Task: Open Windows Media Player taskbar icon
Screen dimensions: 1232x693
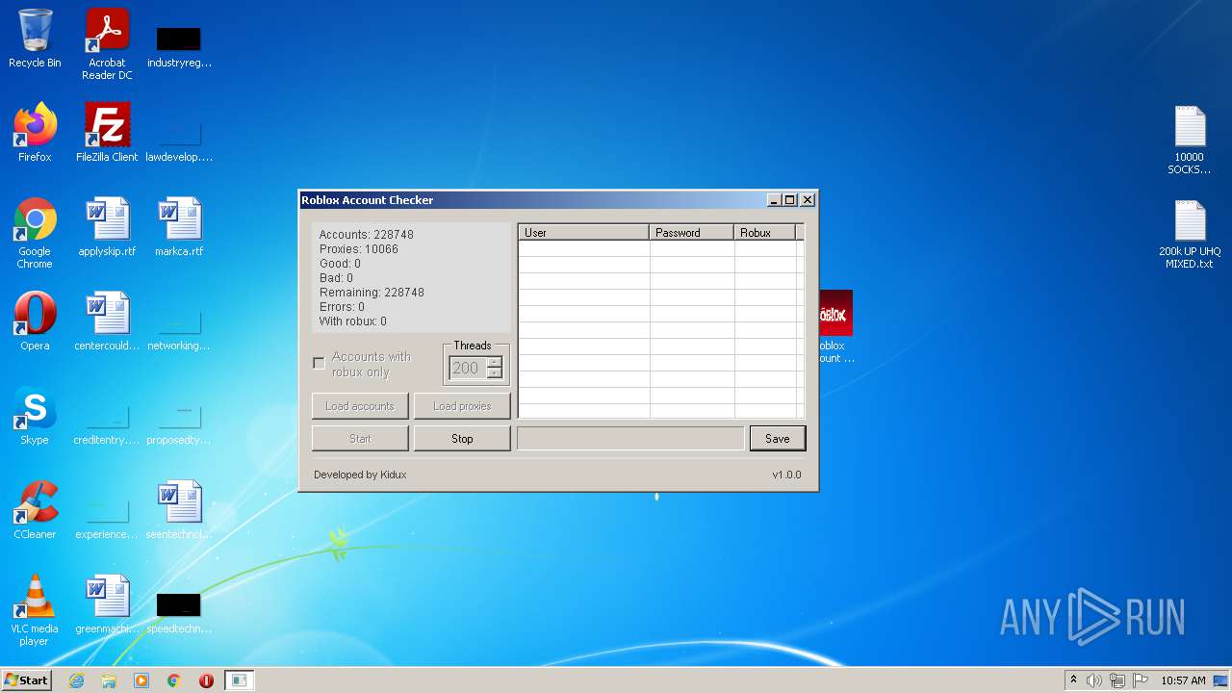Action: [141, 680]
